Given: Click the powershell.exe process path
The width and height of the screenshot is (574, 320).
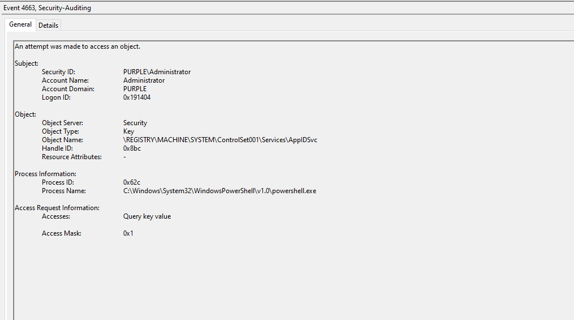Looking at the screenshot, I should [219, 191].
